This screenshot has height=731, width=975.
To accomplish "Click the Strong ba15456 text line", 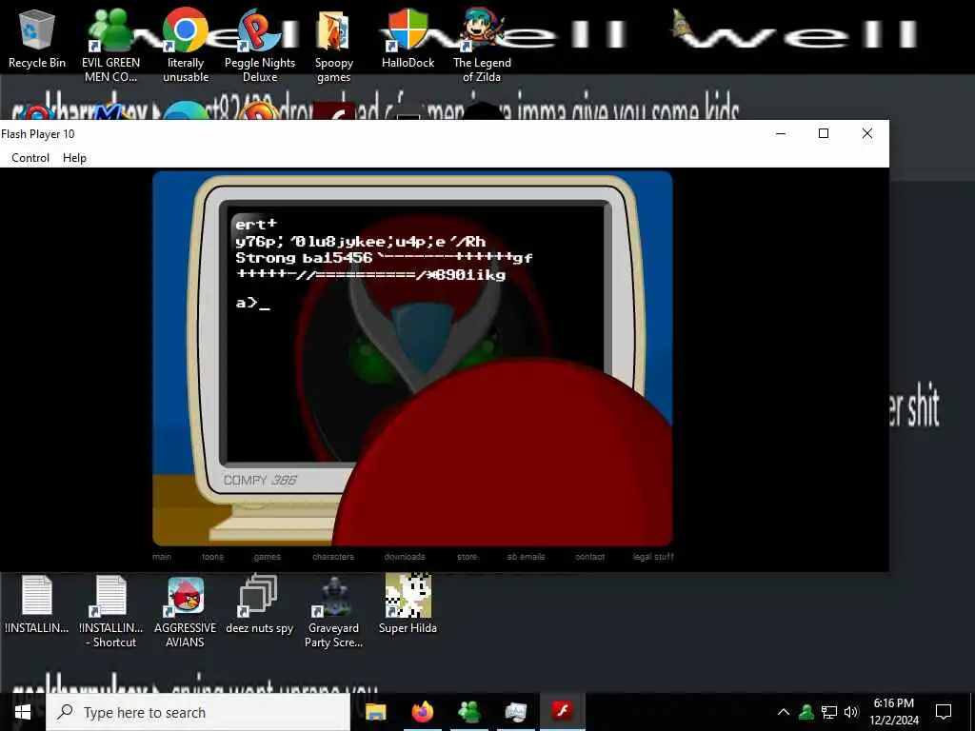I will 385,257.
